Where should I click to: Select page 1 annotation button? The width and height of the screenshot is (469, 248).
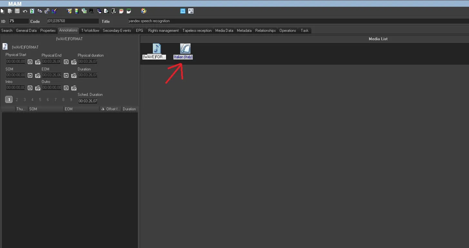pos(9,100)
